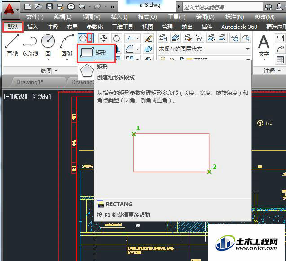The image size is (286, 261).
Task: Switch to the Autodesk 360 ribbon tab
Action: coord(239,27)
